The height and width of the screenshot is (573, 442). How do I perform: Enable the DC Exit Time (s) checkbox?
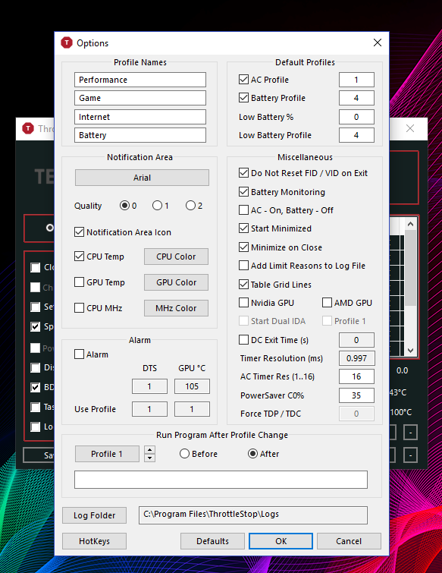coord(243,340)
